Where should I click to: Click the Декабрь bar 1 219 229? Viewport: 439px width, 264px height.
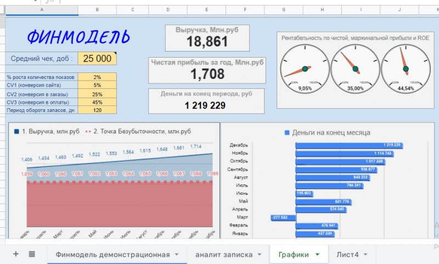point(349,145)
